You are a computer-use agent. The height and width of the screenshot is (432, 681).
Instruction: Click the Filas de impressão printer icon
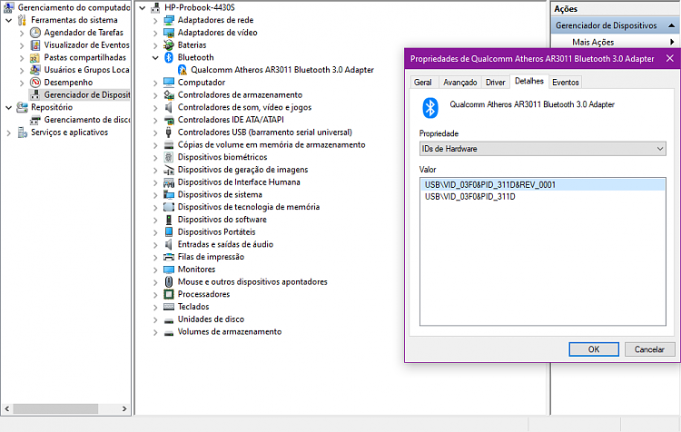[169, 257]
